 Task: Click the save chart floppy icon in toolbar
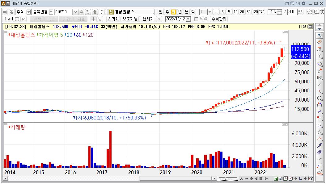click(x=316, y=12)
